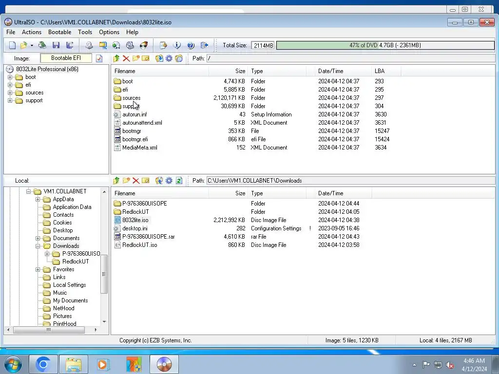Click the red X Delete icon in Image toolbar

[126, 58]
